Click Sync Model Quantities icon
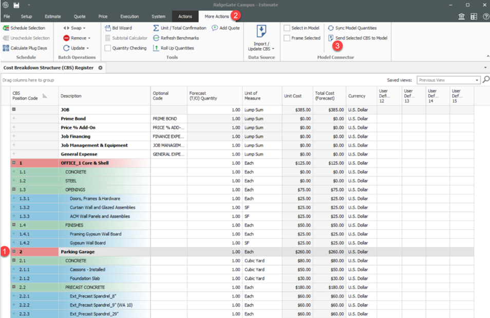Image resolution: width=490 pixels, height=318 pixels. tap(331, 28)
